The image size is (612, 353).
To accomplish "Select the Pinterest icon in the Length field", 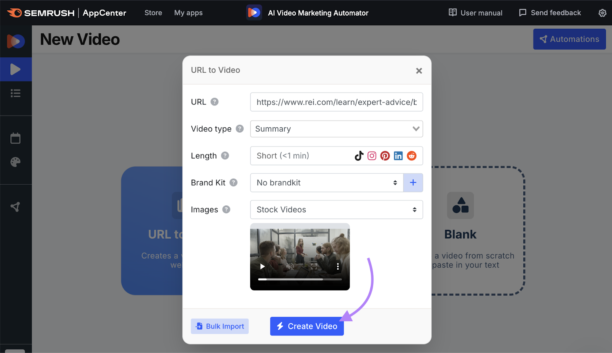I will [385, 156].
